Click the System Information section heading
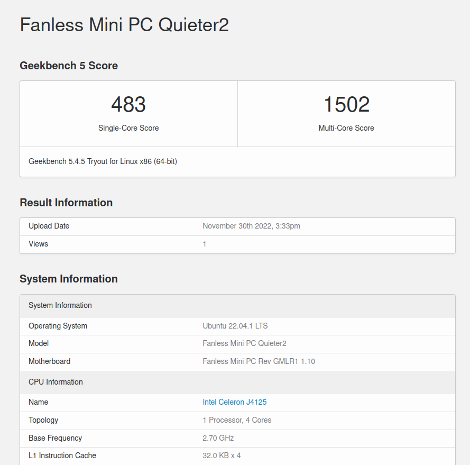 pyautogui.click(x=69, y=279)
